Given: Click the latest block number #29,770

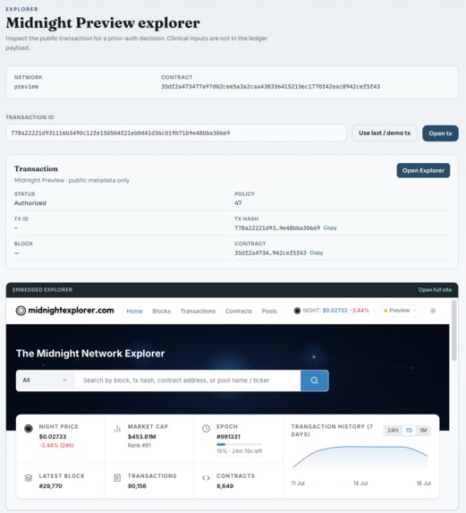Looking at the screenshot, I should 50,486.
